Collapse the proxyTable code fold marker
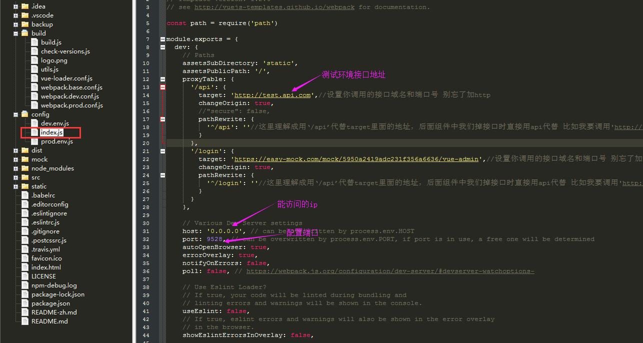The width and height of the screenshot is (643, 343). point(162,78)
